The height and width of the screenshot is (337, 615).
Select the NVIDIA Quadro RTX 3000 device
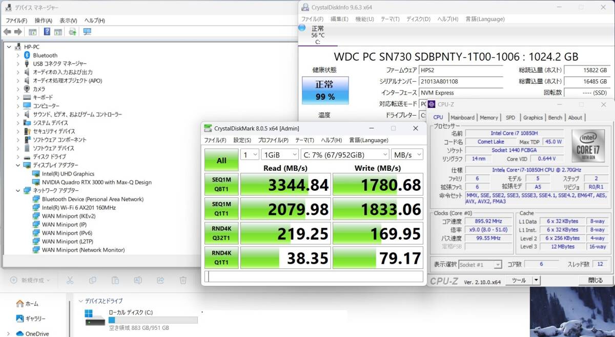(96, 182)
